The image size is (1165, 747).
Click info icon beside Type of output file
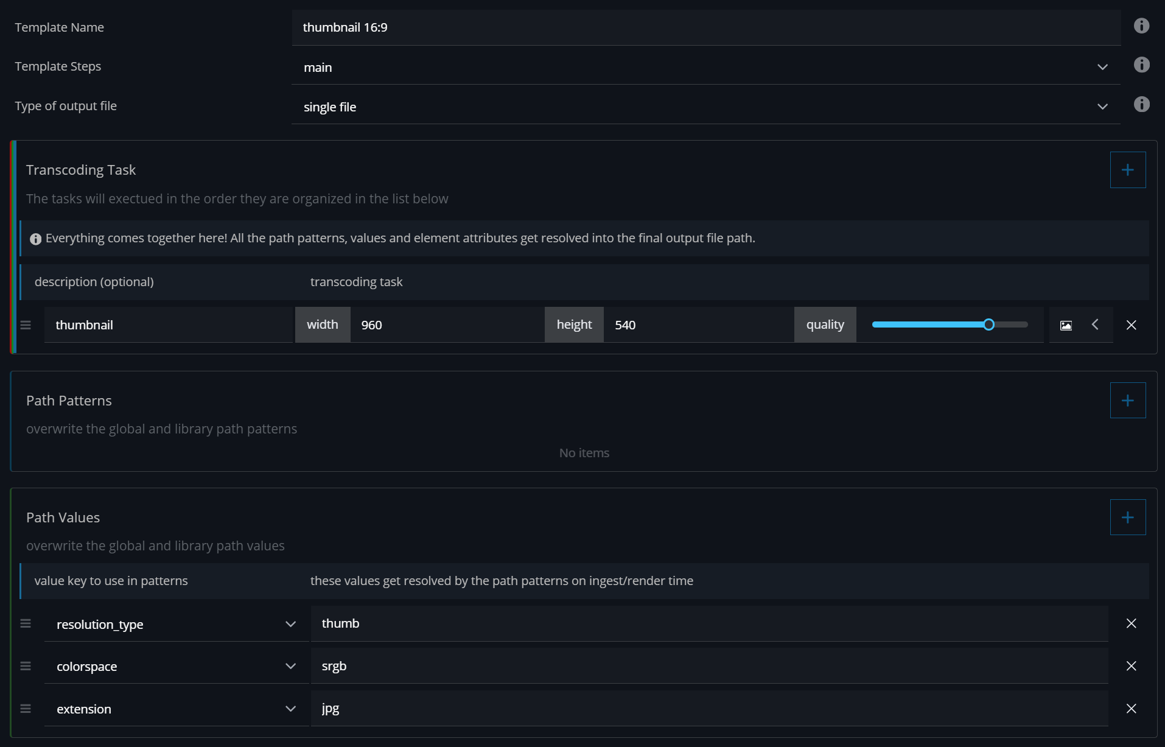click(1141, 105)
